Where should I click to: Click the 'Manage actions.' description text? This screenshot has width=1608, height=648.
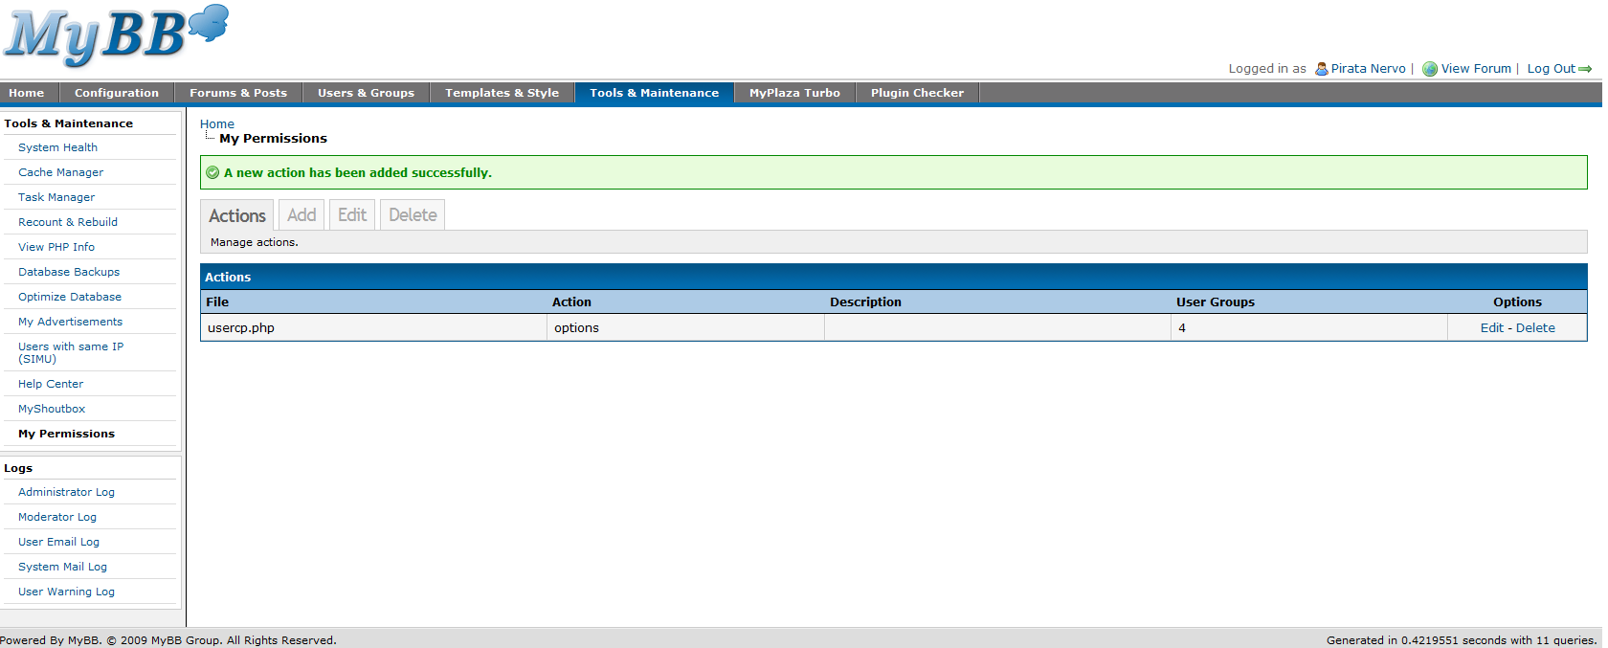click(x=255, y=243)
